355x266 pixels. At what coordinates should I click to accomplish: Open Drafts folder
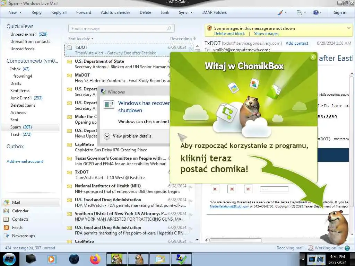point(16,83)
